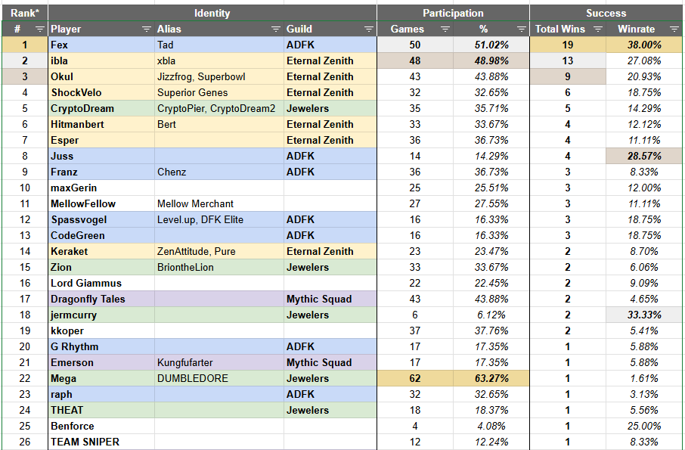Open the Games column filter

[x=445, y=29]
